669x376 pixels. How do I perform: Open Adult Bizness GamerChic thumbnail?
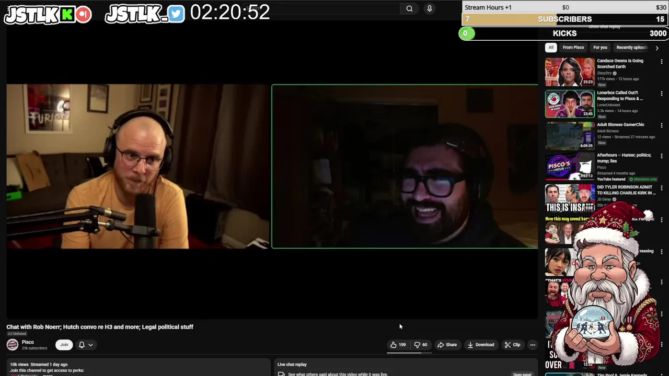(570, 135)
